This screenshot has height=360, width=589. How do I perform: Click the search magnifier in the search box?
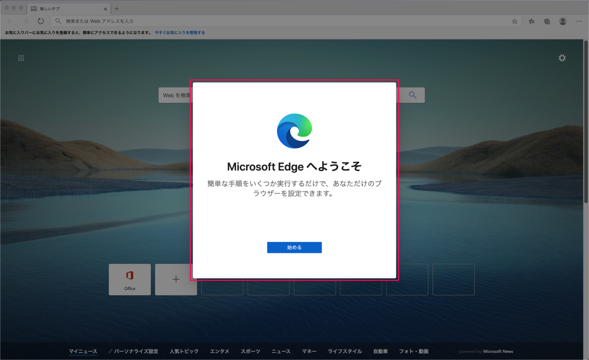(413, 95)
